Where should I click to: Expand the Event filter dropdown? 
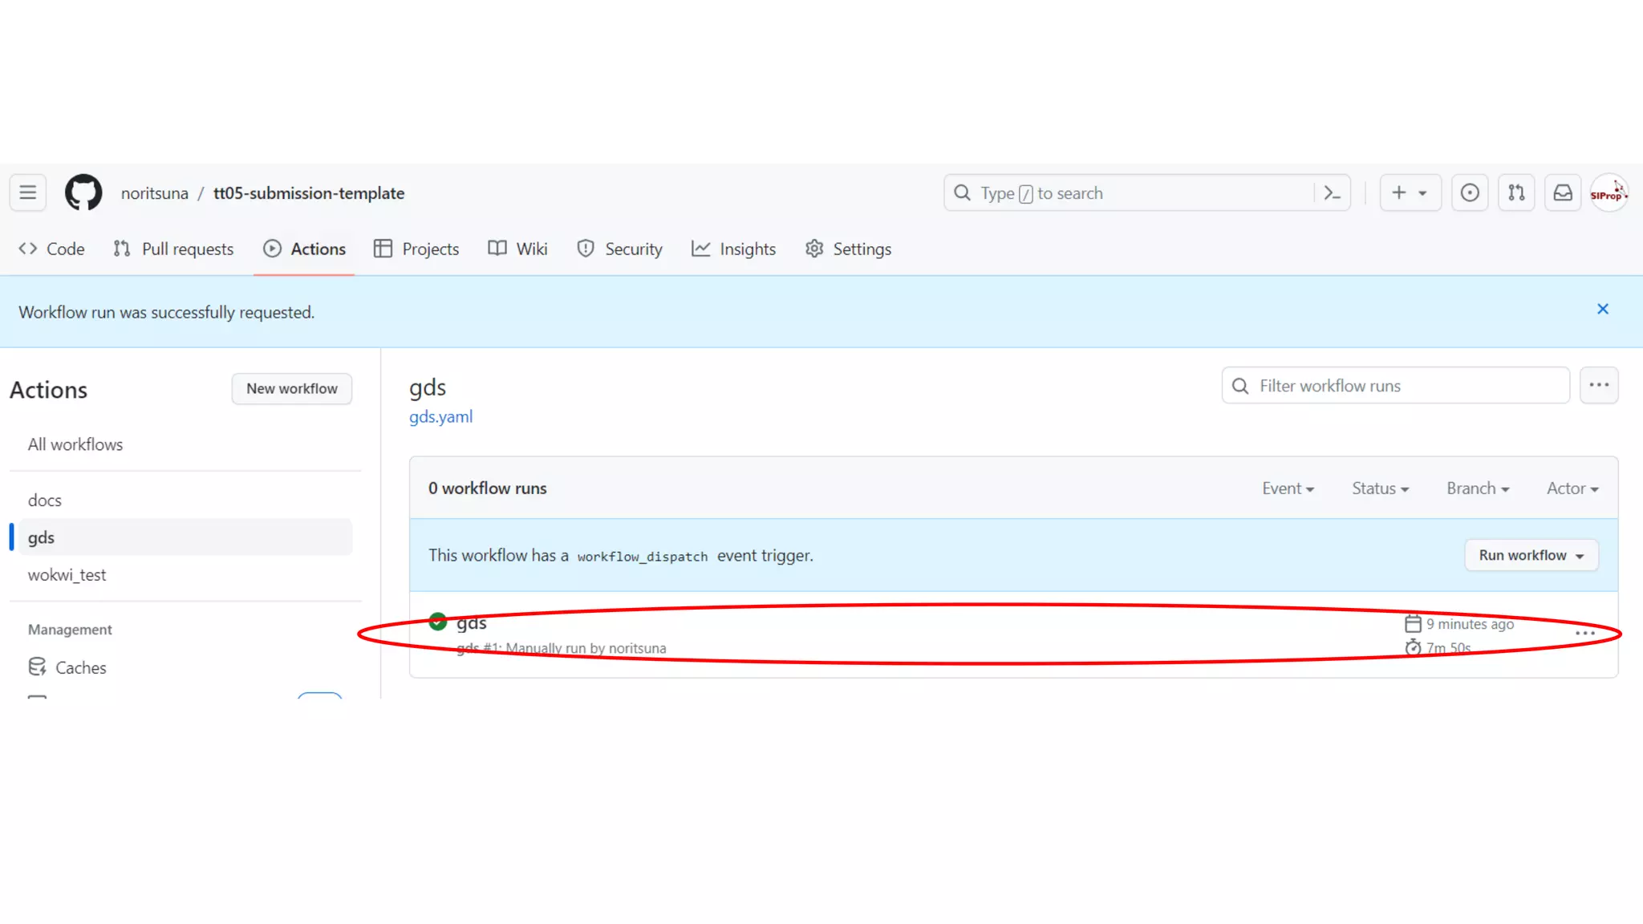1288,488
